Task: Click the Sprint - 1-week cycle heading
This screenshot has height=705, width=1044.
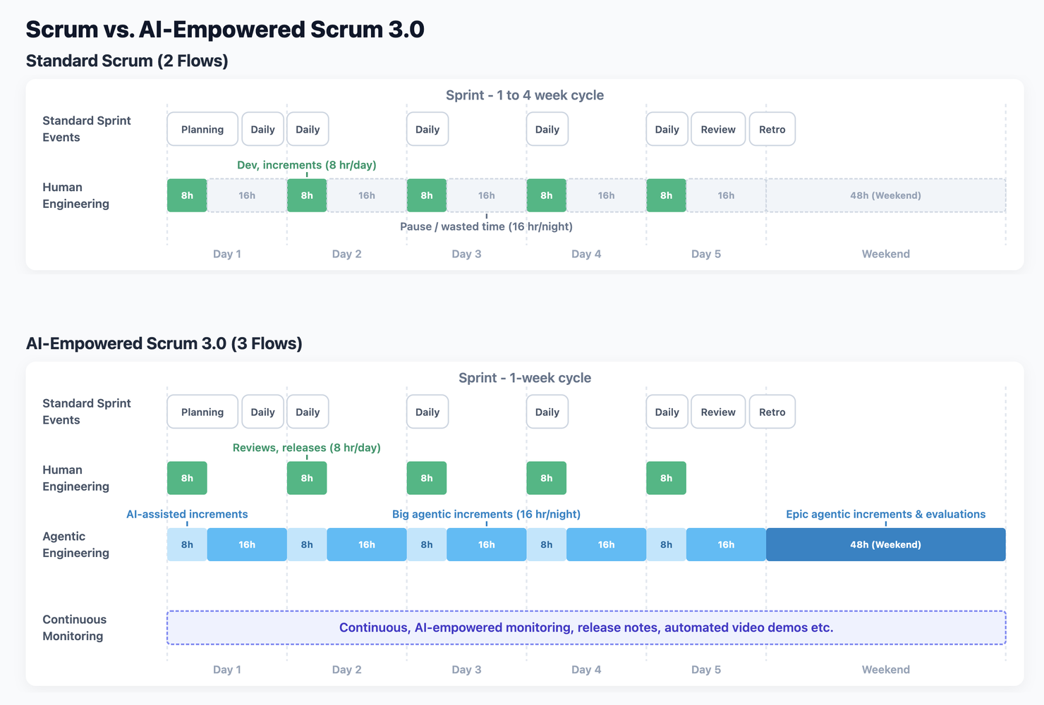Action: click(x=525, y=378)
